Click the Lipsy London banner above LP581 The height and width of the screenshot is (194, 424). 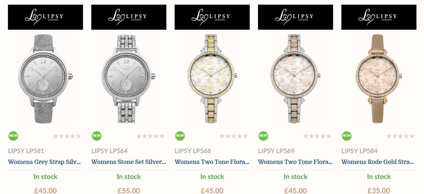[x=46, y=17]
